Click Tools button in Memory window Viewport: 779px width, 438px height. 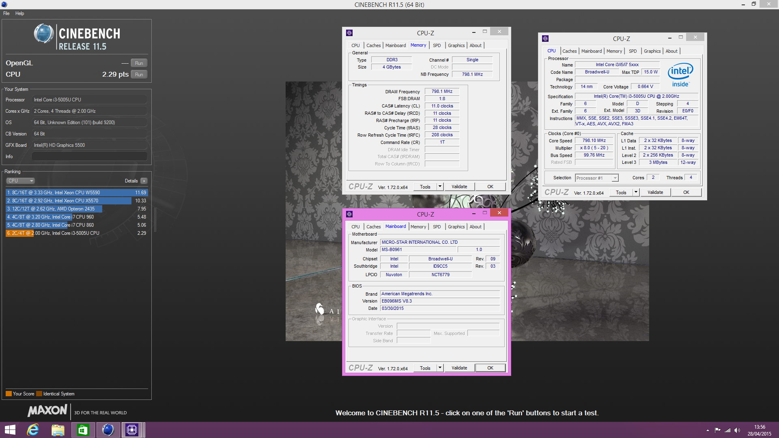425,187
